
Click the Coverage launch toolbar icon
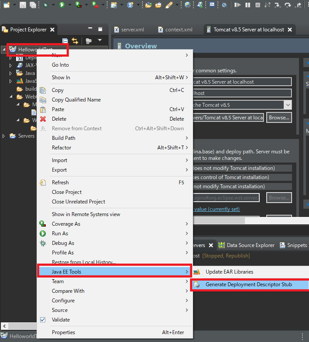(78, 5)
